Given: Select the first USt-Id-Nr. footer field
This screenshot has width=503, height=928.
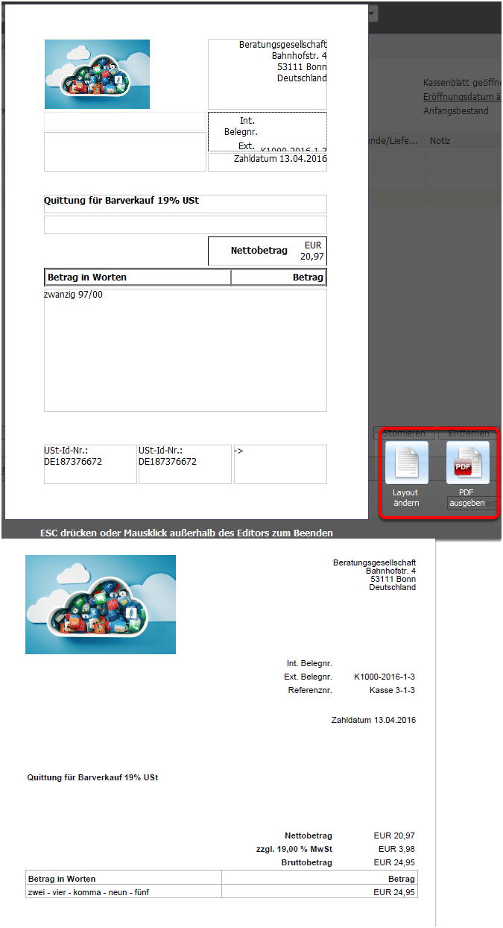Looking at the screenshot, I should click(x=90, y=464).
